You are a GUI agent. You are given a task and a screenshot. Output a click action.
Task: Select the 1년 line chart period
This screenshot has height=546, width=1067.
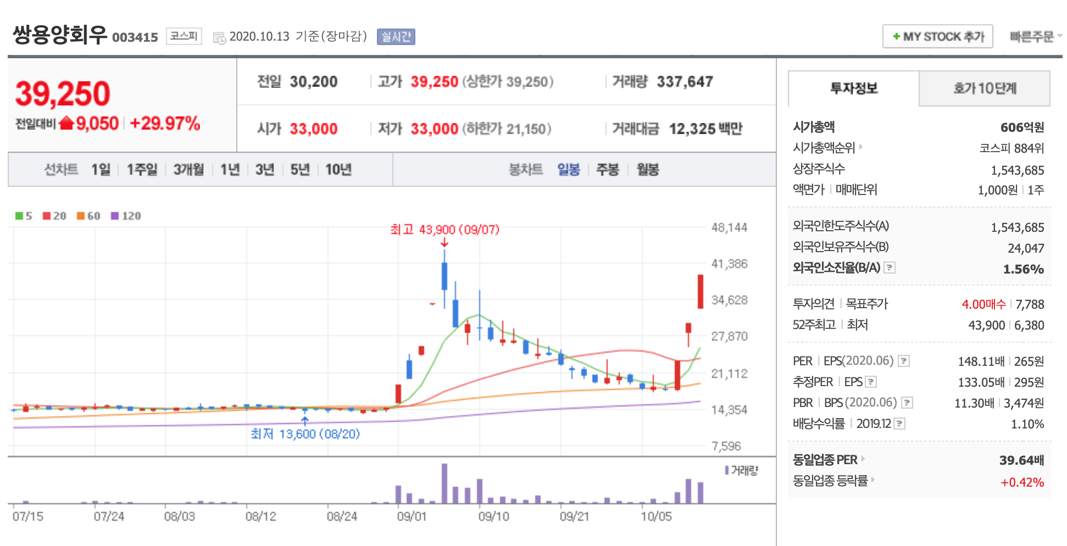coord(230,169)
